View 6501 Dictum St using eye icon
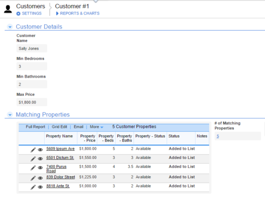265x202 pixels. (41, 158)
